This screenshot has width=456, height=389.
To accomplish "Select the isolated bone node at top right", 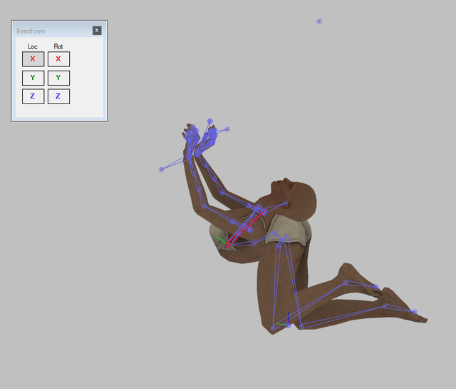I will tap(319, 21).
